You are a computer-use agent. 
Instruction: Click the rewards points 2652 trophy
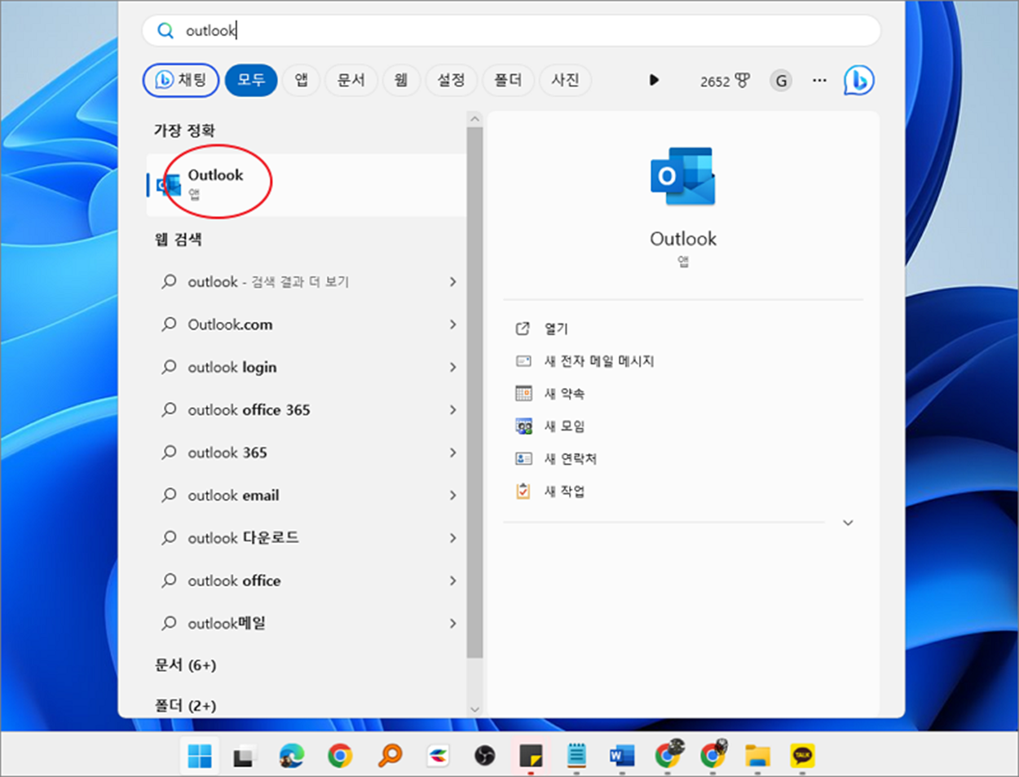coord(725,81)
